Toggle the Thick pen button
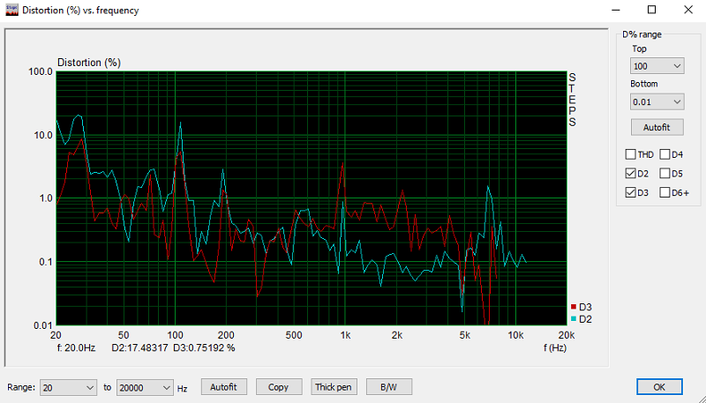The image size is (706, 403). (334, 387)
